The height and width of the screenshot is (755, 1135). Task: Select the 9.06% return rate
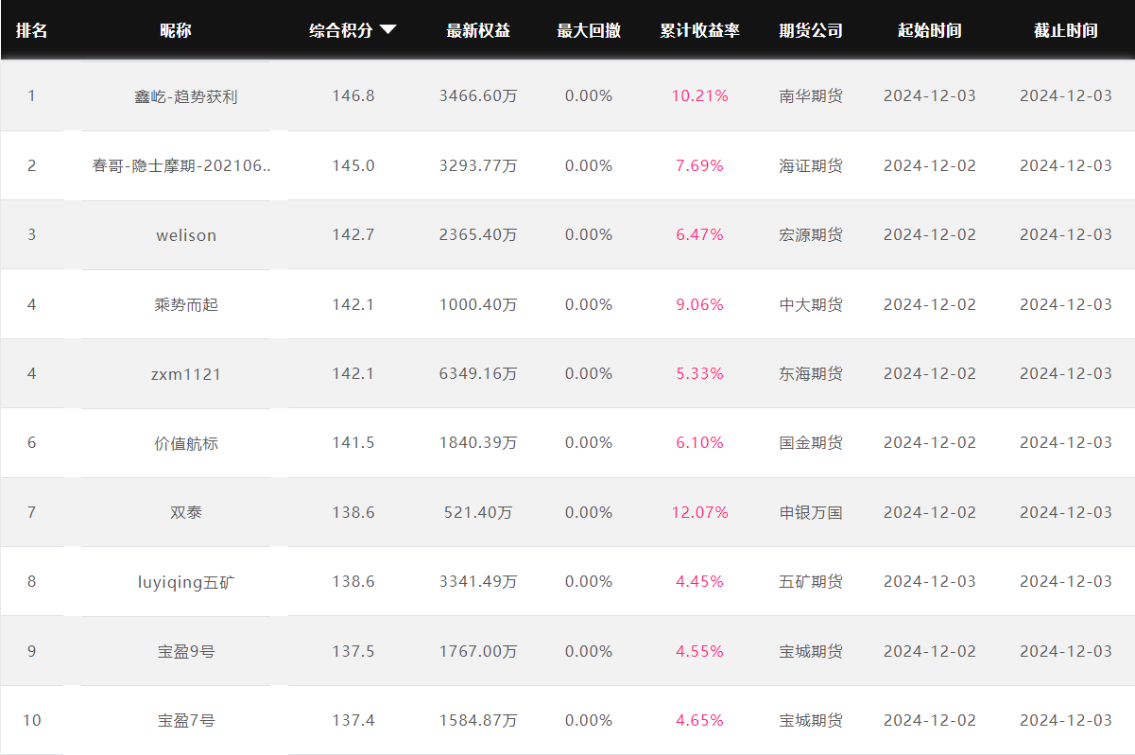coord(700,304)
